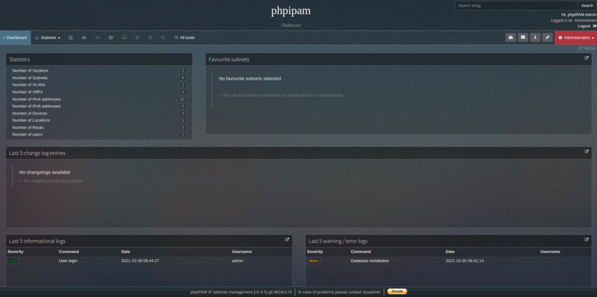
Task: Click the '2021-10-30 08:41:14' date cell
Action: (x=465, y=261)
